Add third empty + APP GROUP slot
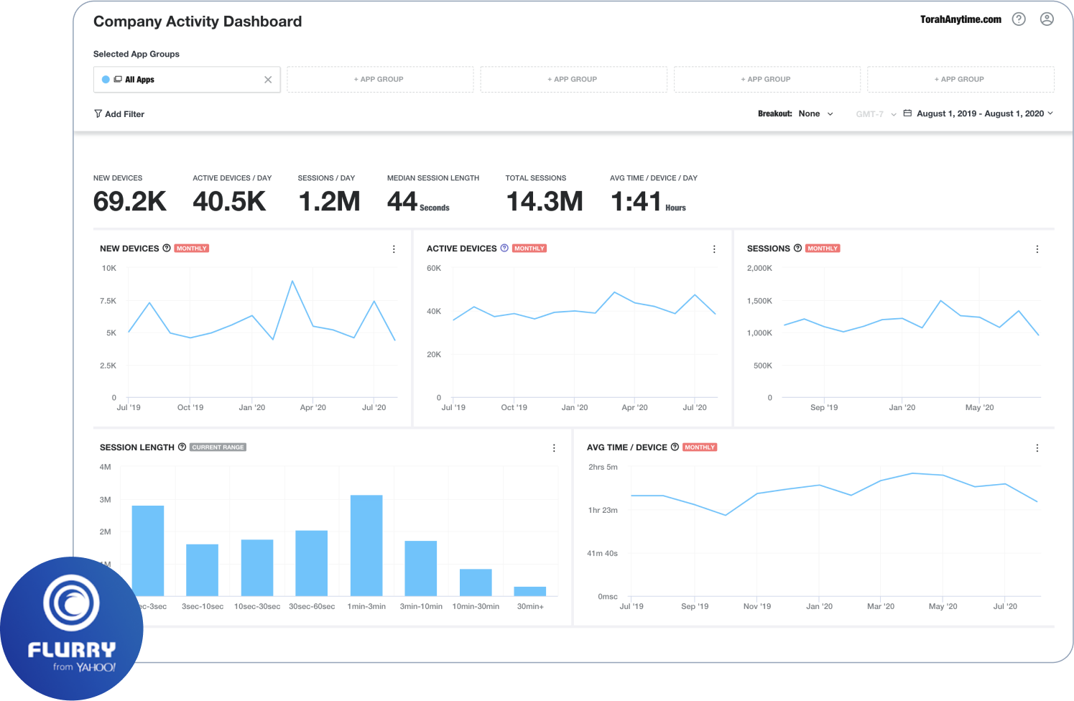 (x=767, y=80)
